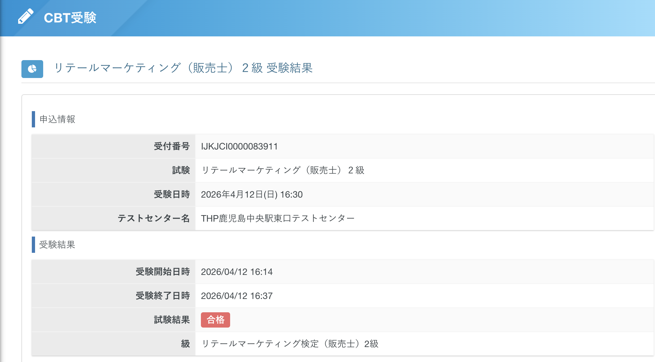
Task: Select the 受付番号 row label
Action: tap(173, 147)
